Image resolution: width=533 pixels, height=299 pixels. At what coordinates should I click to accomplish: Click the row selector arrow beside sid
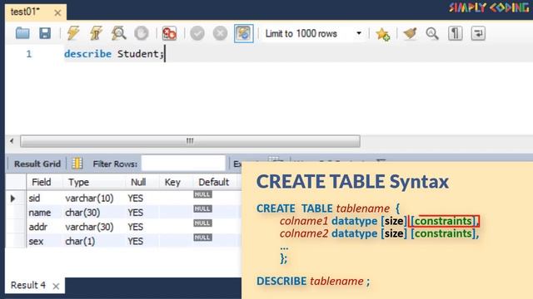click(13, 199)
